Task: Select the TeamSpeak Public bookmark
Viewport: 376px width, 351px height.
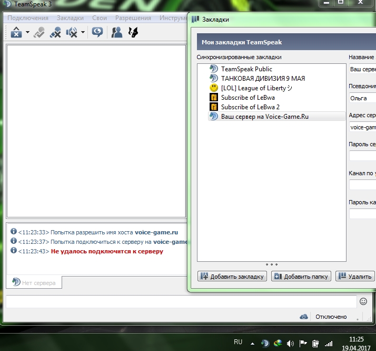Action: pyautogui.click(x=246, y=69)
